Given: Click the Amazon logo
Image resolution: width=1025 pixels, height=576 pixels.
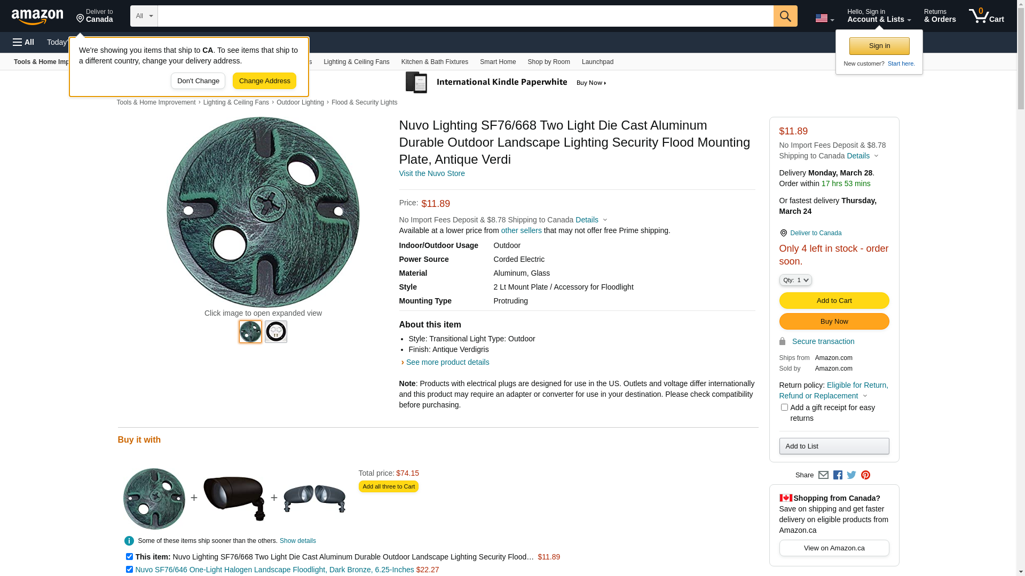Looking at the screenshot, I should 37,17.
